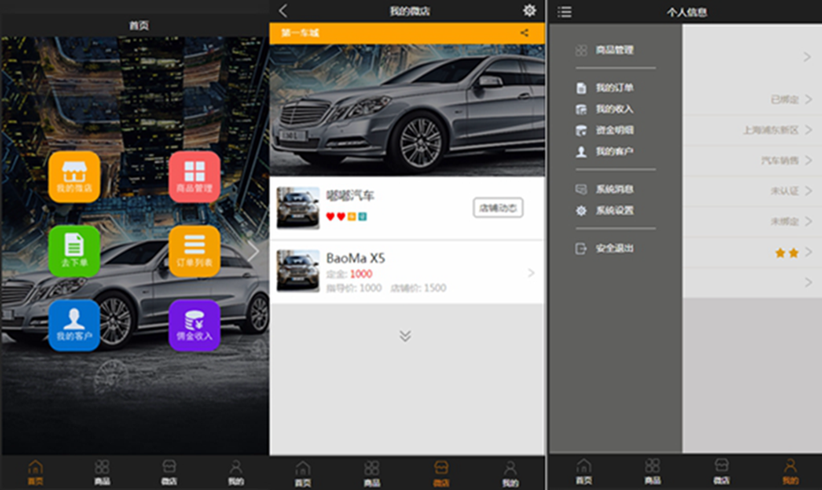Tap the BaoMa X5 car thumbnail
The width and height of the screenshot is (822, 490).
coord(298,271)
